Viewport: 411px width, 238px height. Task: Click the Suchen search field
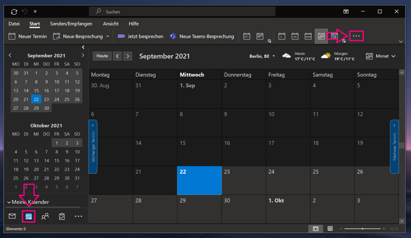(182, 12)
